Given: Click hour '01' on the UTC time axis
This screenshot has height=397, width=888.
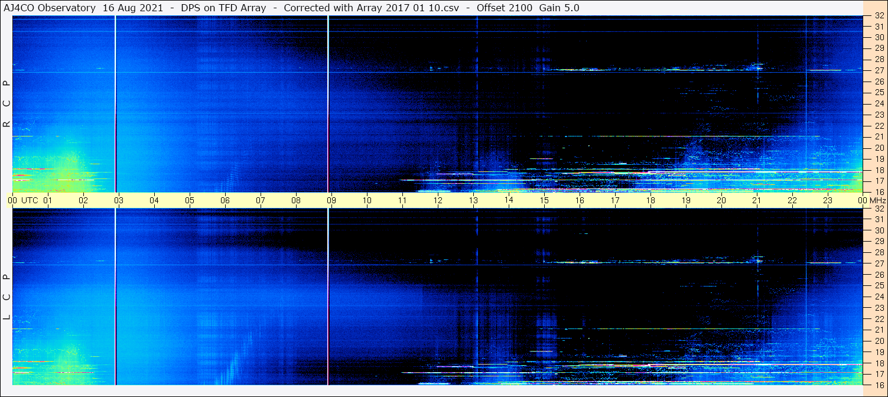Looking at the screenshot, I should pos(48,200).
